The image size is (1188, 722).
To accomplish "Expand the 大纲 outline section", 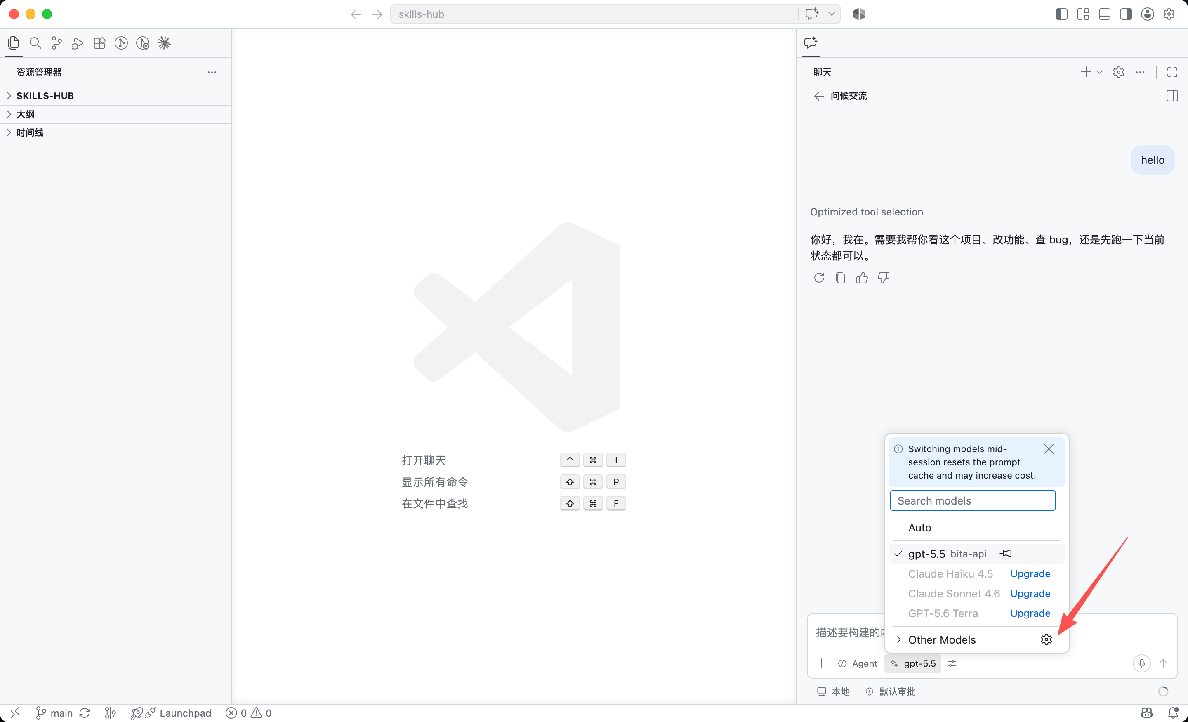I will tap(116, 114).
